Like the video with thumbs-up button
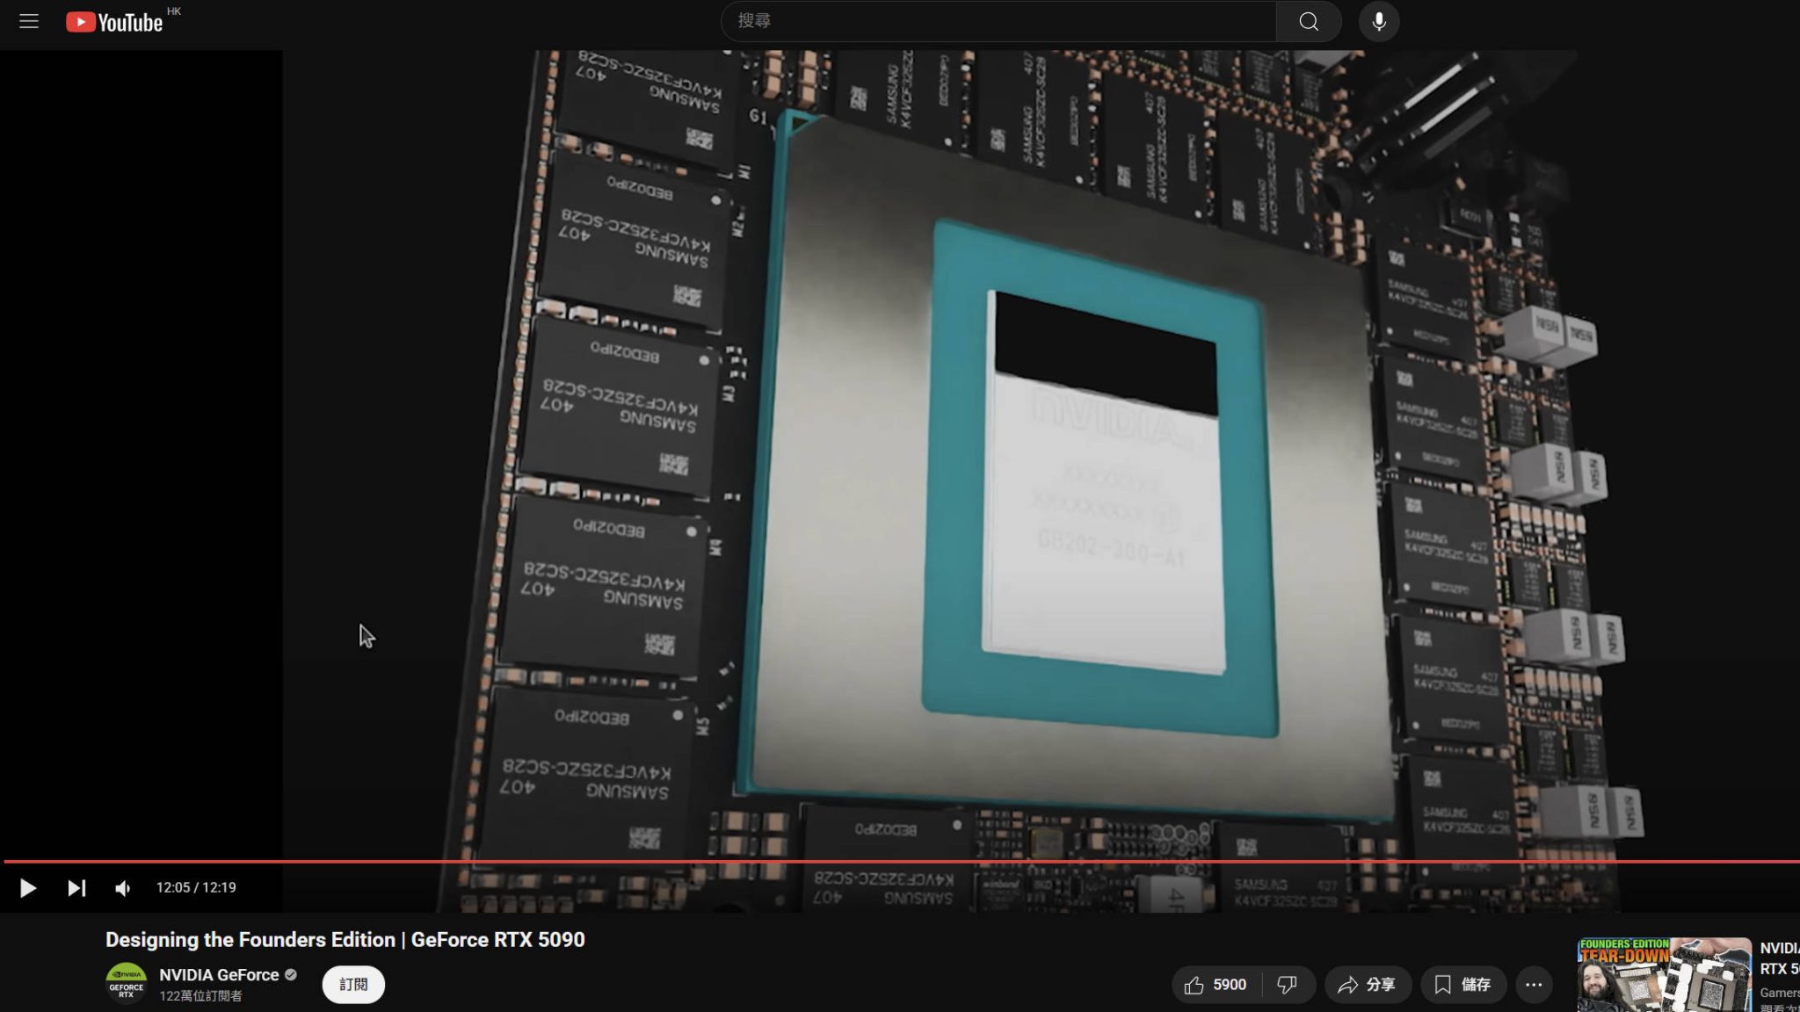This screenshot has width=1800, height=1012. tap(1216, 985)
